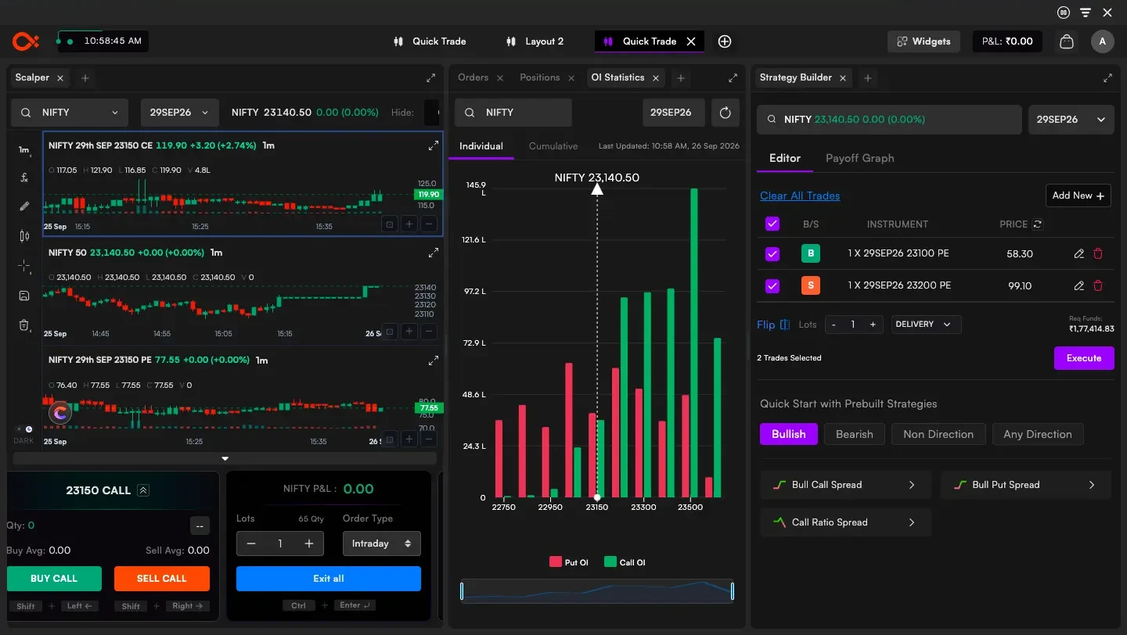Click the Execute button
The width and height of the screenshot is (1127, 635).
pyautogui.click(x=1084, y=358)
